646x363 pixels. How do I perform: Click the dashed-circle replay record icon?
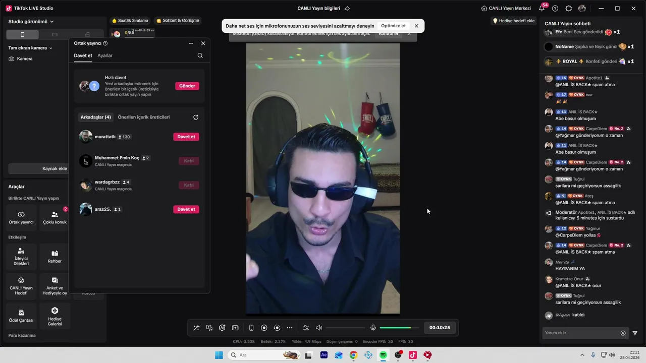click(x=277, y=328)
